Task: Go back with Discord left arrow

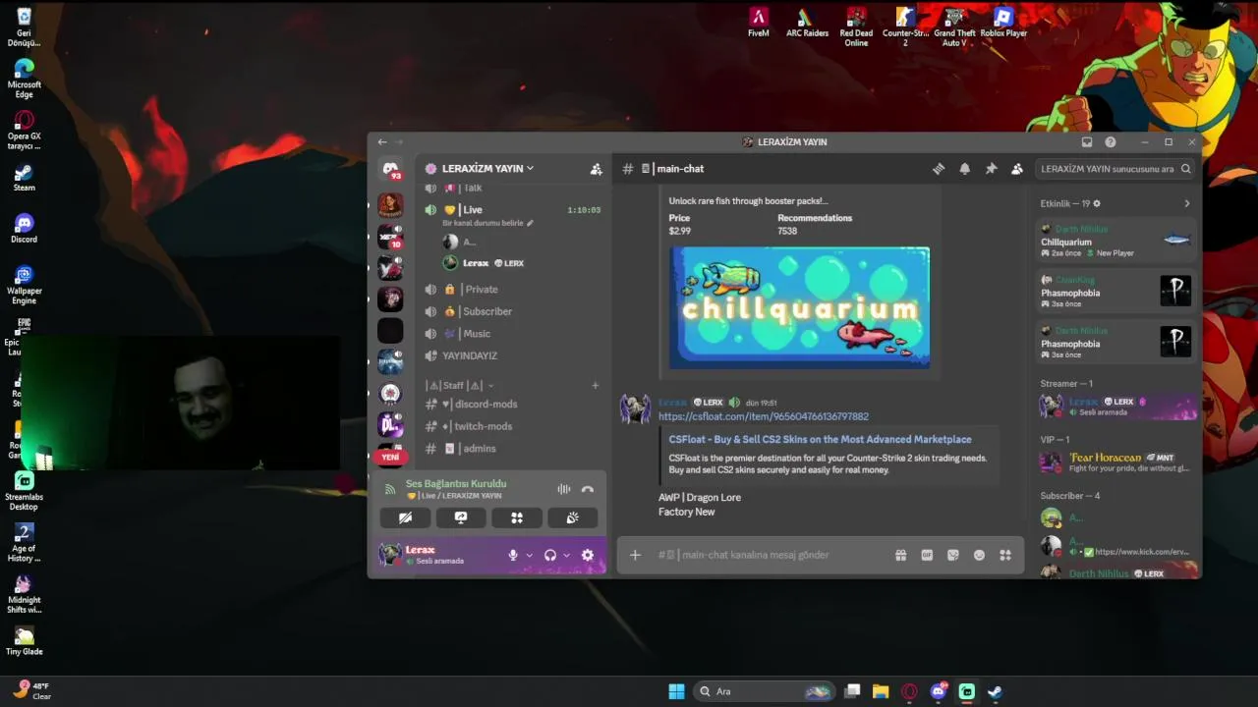Action: [382, 142]
